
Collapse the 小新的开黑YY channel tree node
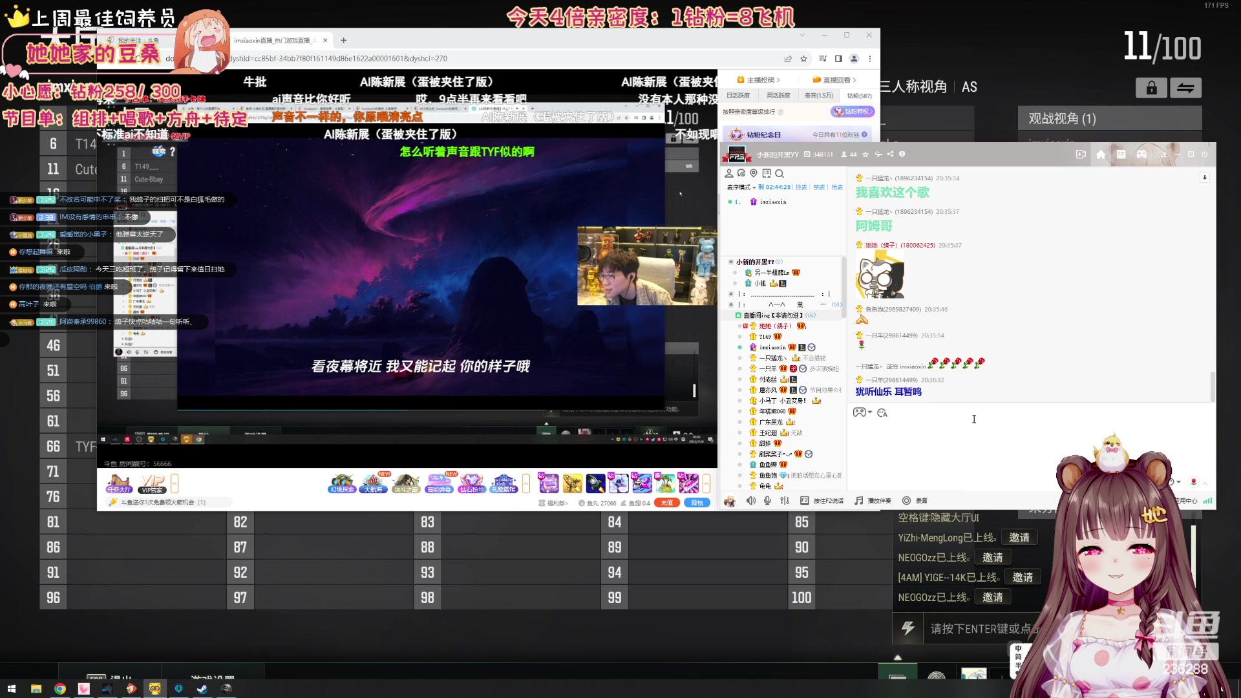click(731, 262)
